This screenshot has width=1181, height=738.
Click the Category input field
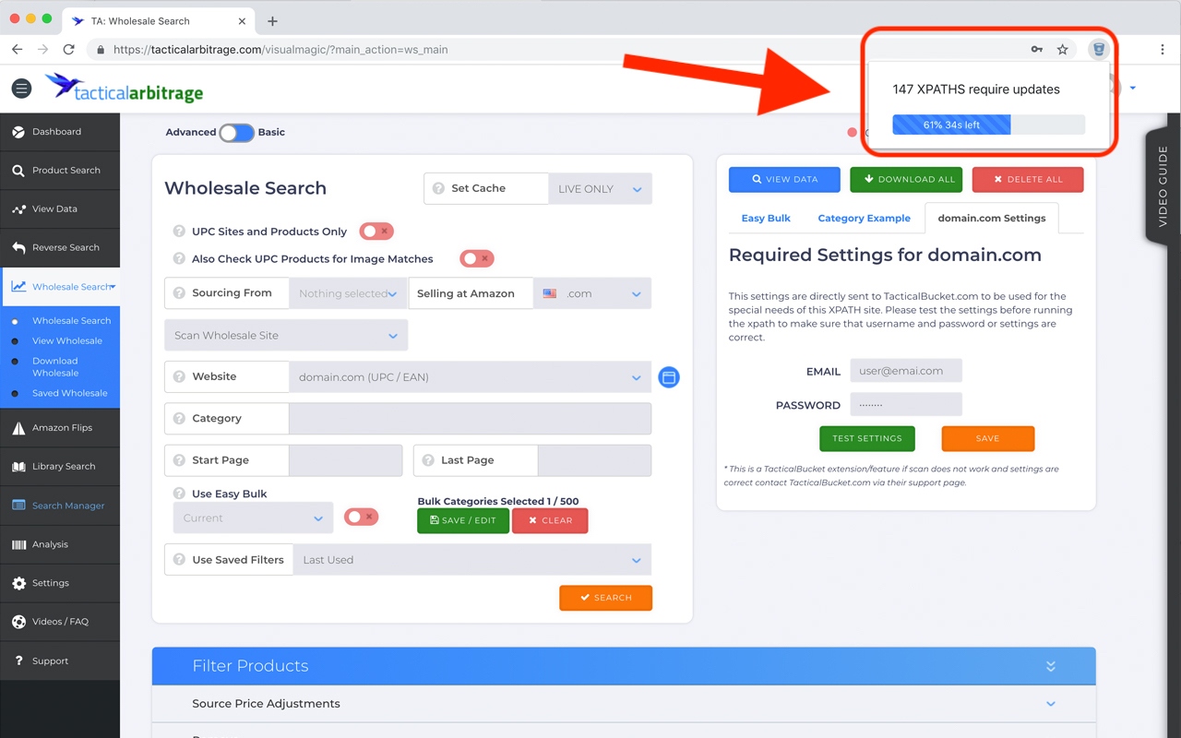(x=471, y=419)
